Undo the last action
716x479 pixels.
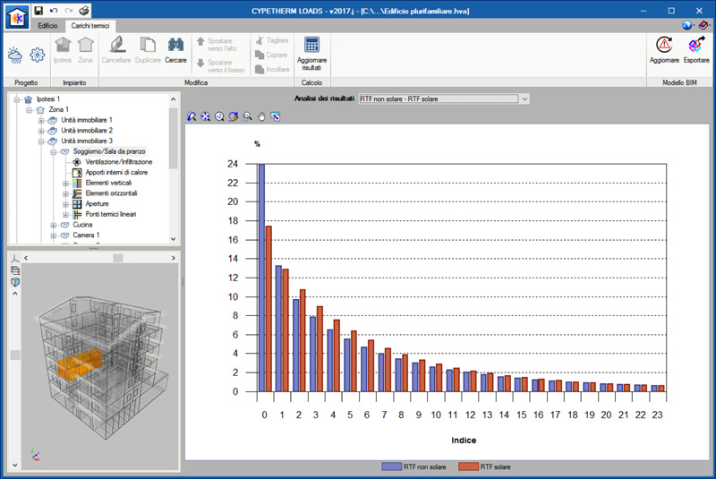coord(54,11)
